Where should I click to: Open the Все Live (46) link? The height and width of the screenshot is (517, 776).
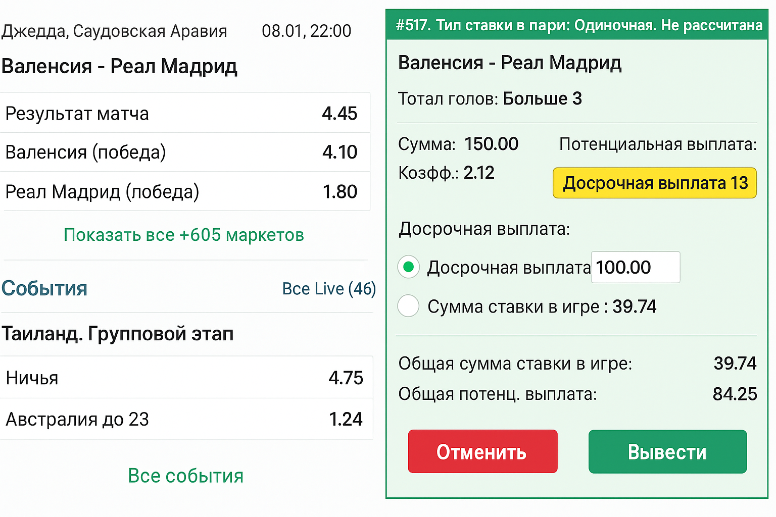pos(329,289)
